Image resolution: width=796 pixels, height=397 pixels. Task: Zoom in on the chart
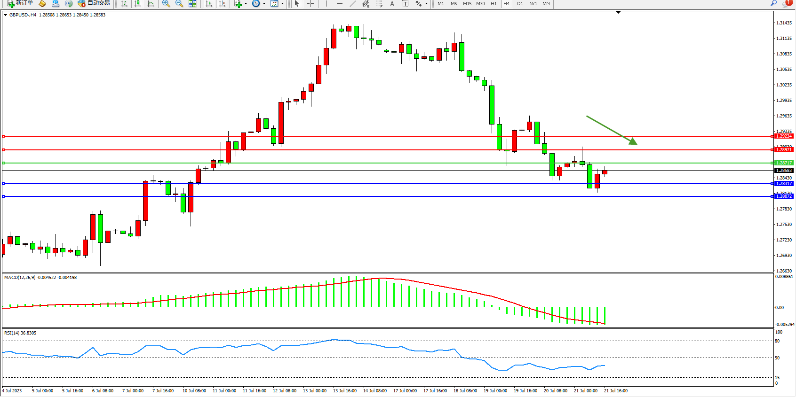pyautogui.click(x=166, y=4)
